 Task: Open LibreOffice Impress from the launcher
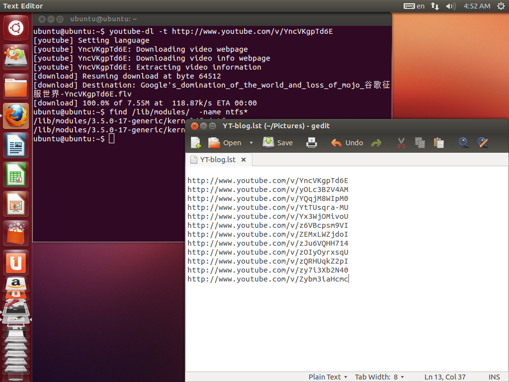[x=16, y=204]
